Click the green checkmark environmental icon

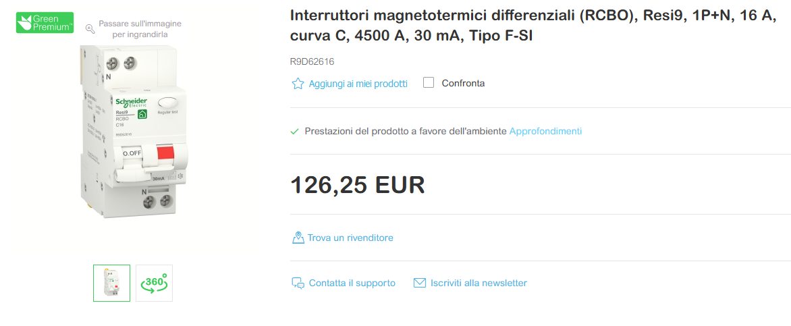294,132
